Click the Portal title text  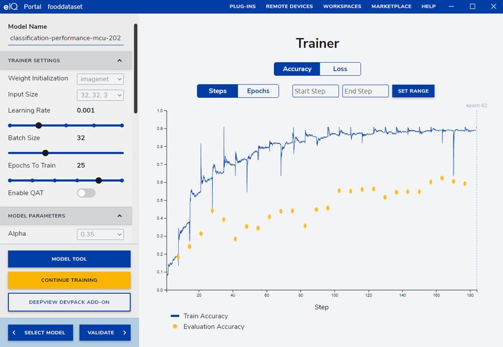point(33,7)
